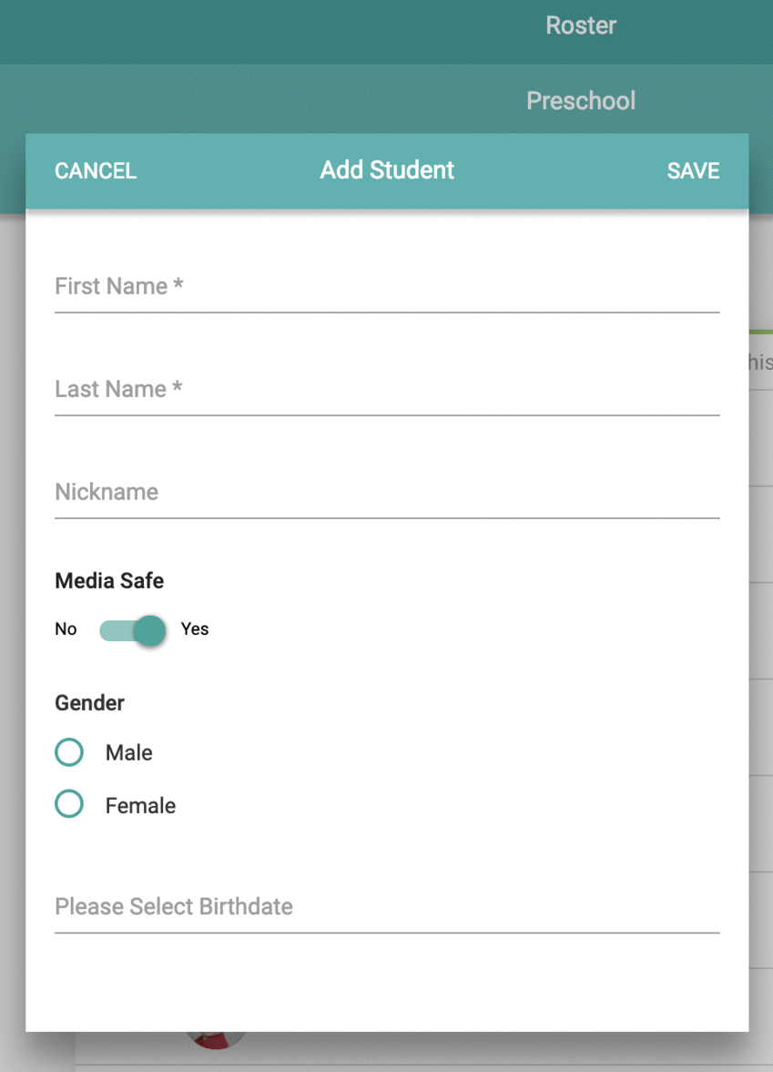Image resolution: width=773 pixels, height=1072 pixels.
Task: Select the Preschool class header
Action: coord(580,100)
